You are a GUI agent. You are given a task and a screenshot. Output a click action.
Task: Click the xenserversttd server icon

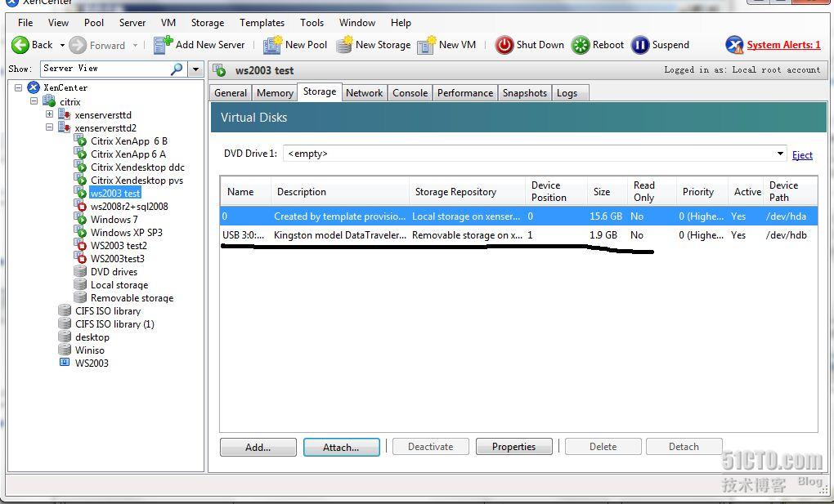65,114
